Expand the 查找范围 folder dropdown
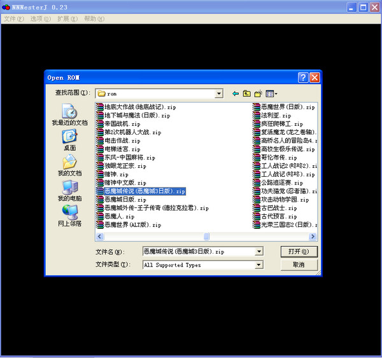The width and height of the screenshot is (382, 358). 218,93
